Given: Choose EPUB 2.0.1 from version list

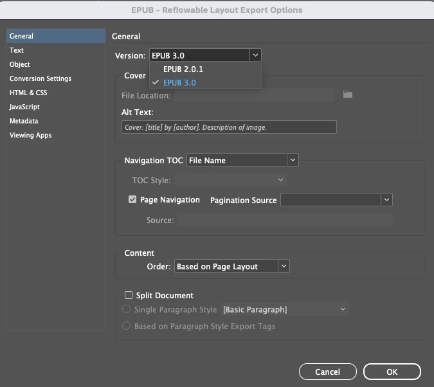Looking at the screenshot, I should (205, 69).
